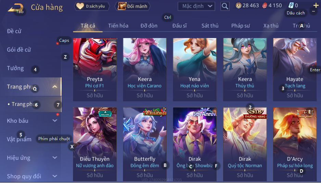Screen dimensions: 321x183
Task: Click the red ruby currency icon
Action: tap(265, 5)
